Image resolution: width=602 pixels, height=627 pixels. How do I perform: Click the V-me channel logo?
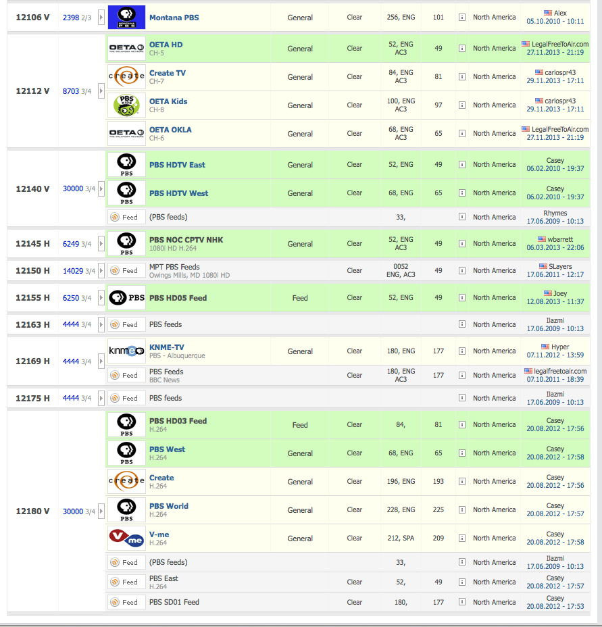click(126, 538)
